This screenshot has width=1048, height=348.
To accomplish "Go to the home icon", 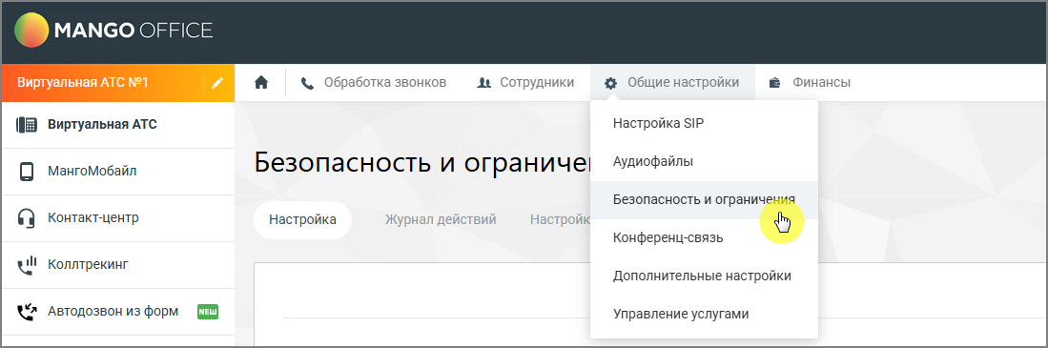I will pyautogui.click(x=261, y=83).
